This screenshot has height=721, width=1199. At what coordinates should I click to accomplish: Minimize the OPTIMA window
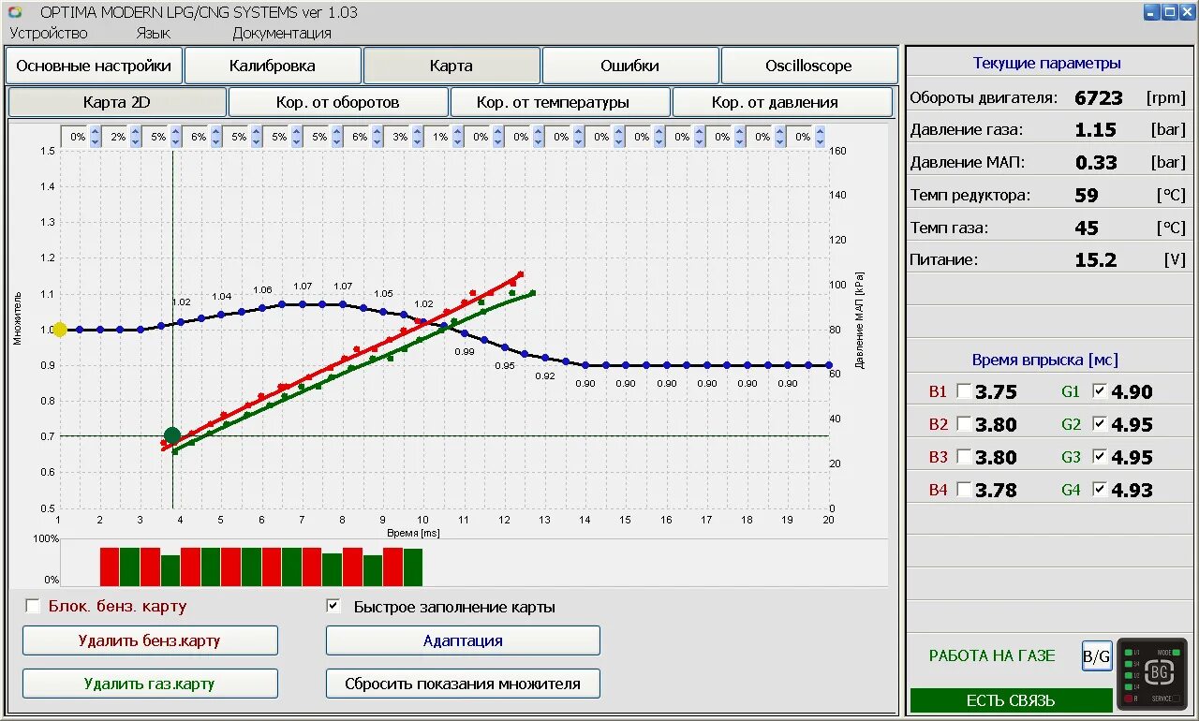point(1152,12)
